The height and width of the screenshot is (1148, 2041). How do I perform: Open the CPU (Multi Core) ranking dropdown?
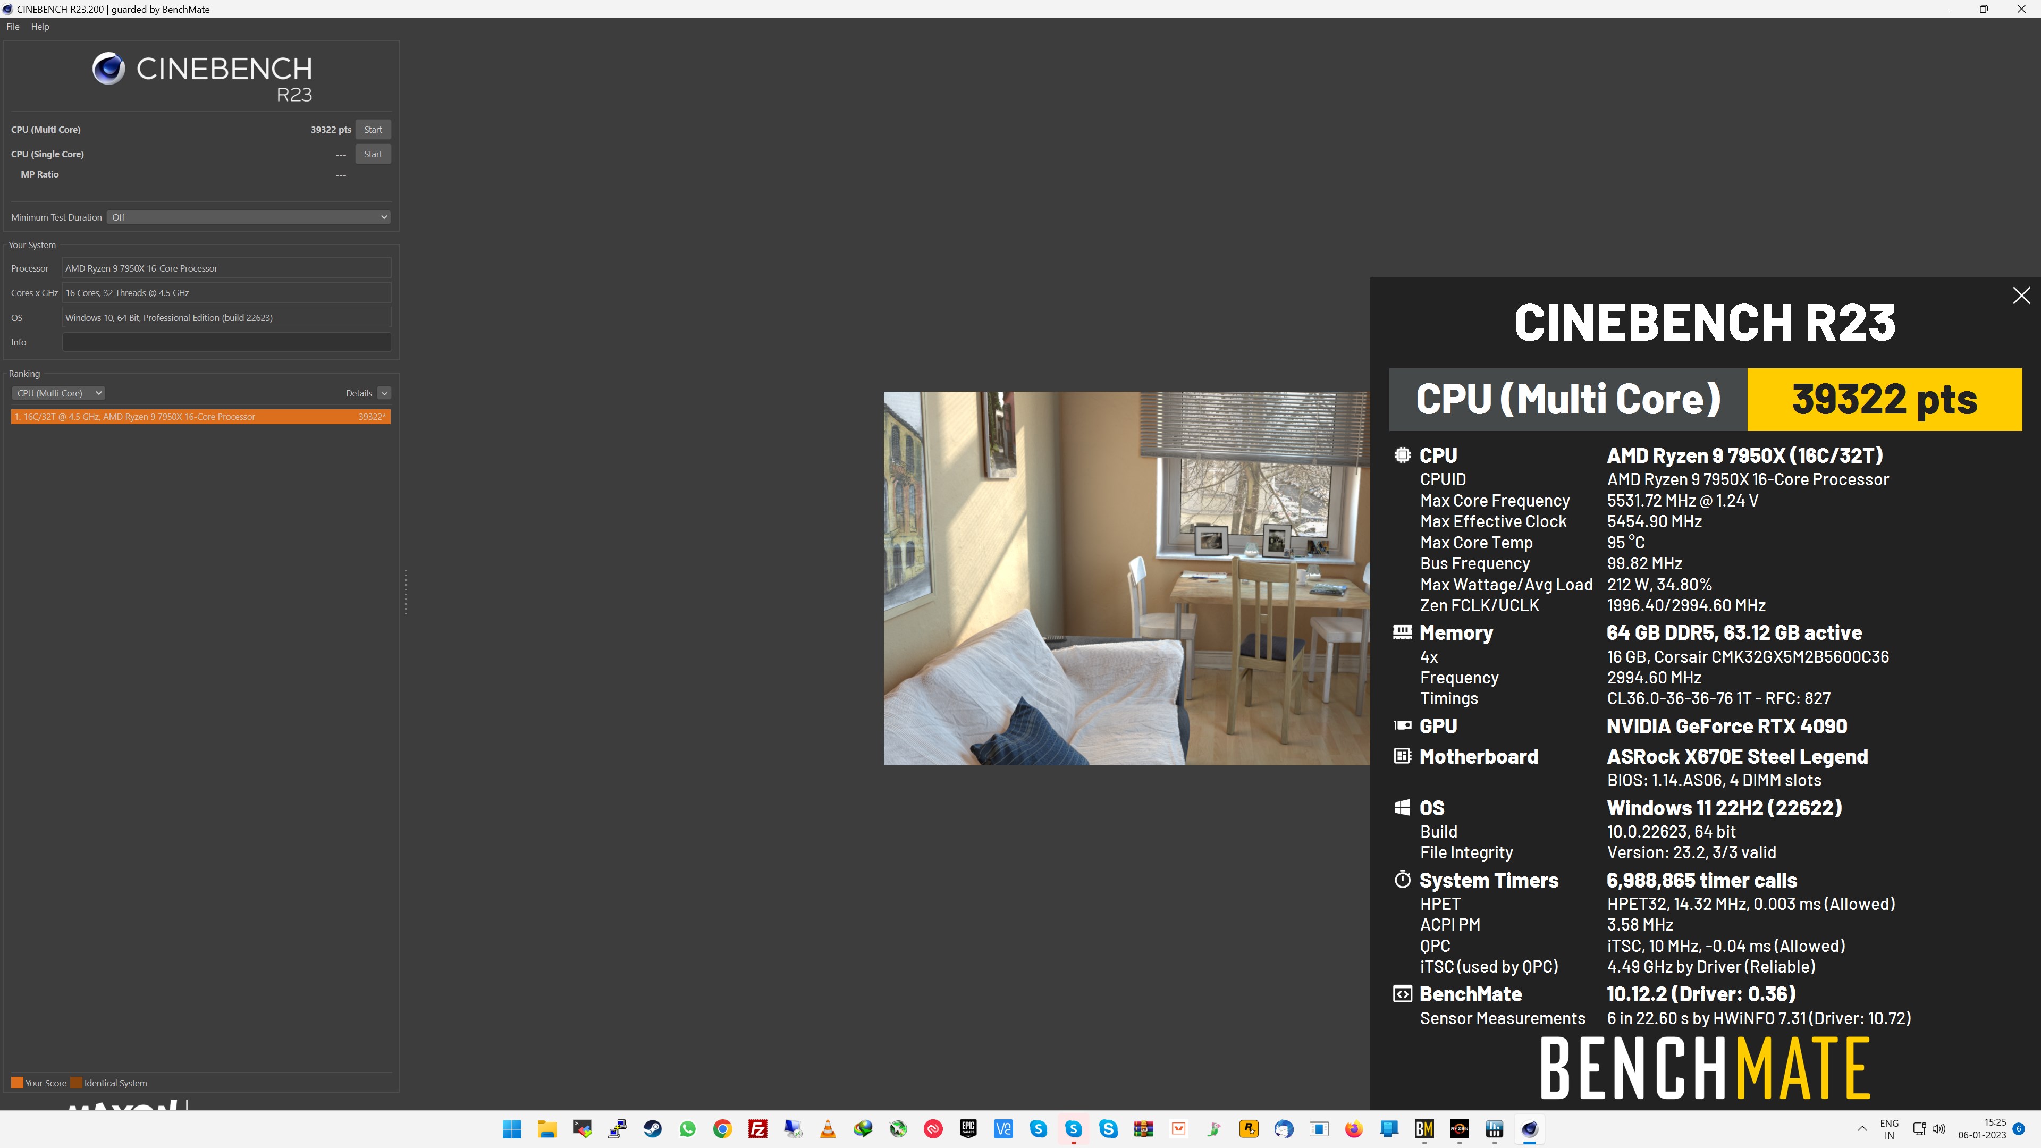tap(58, 393)
